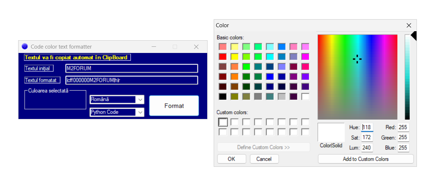
Task: Select the white basic color swatch
Action: tap(305, 97)
